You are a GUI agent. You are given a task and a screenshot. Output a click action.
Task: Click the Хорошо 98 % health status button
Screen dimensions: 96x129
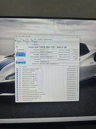click(x=20, y=54)
